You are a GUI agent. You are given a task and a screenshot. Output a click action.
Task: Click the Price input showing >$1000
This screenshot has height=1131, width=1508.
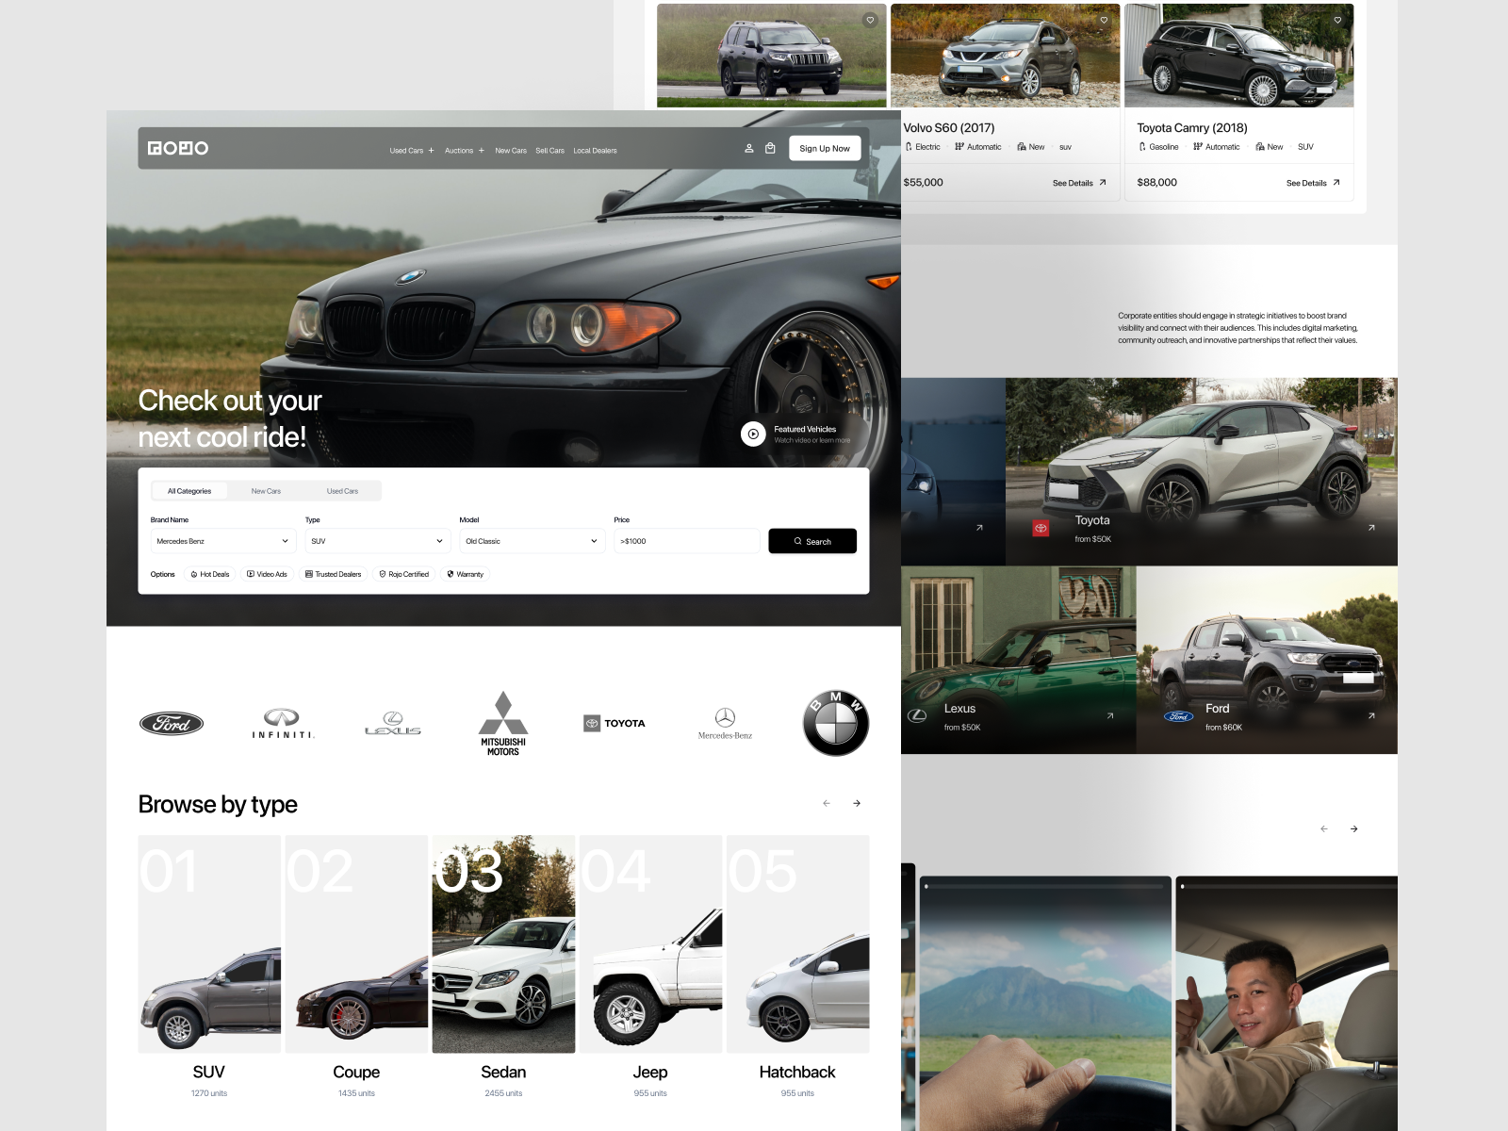coord(687,541)
